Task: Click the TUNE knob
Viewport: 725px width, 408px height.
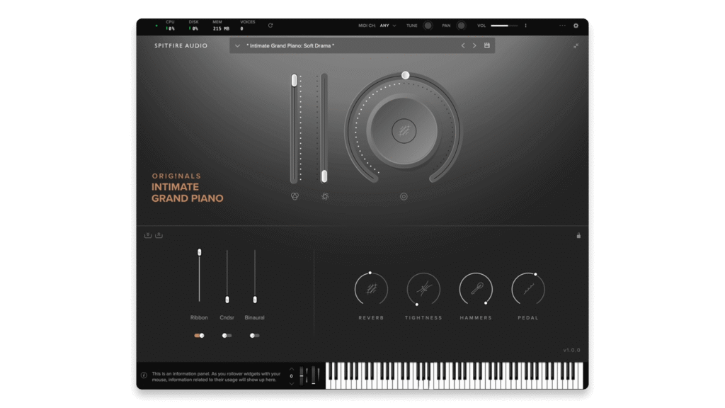Action: [x=428, y=25]
